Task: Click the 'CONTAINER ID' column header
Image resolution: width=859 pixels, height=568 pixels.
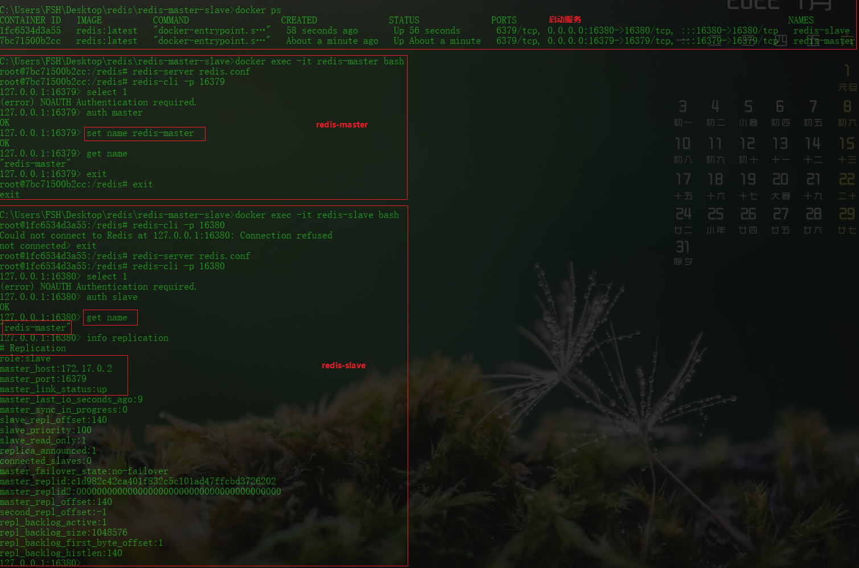Action: [30, 20]
